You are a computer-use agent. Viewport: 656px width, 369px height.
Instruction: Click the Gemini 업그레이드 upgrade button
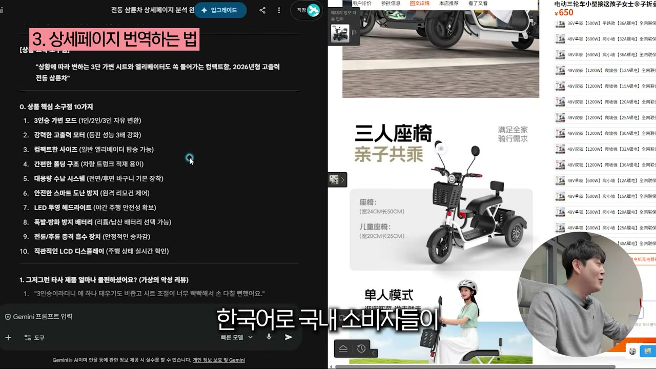coord(220,10)
